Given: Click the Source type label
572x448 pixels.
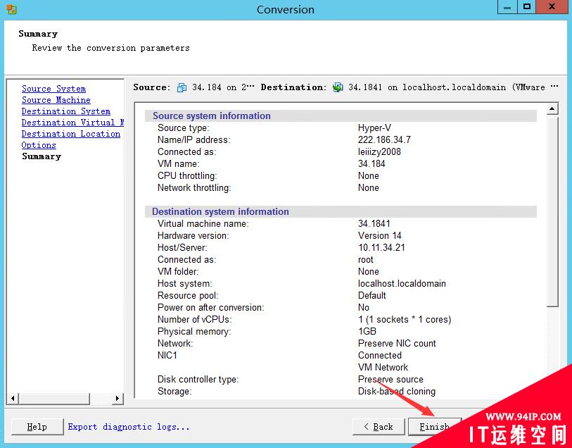Looking at the screenshot, I should pyautogui.click(x=183, y=128).
